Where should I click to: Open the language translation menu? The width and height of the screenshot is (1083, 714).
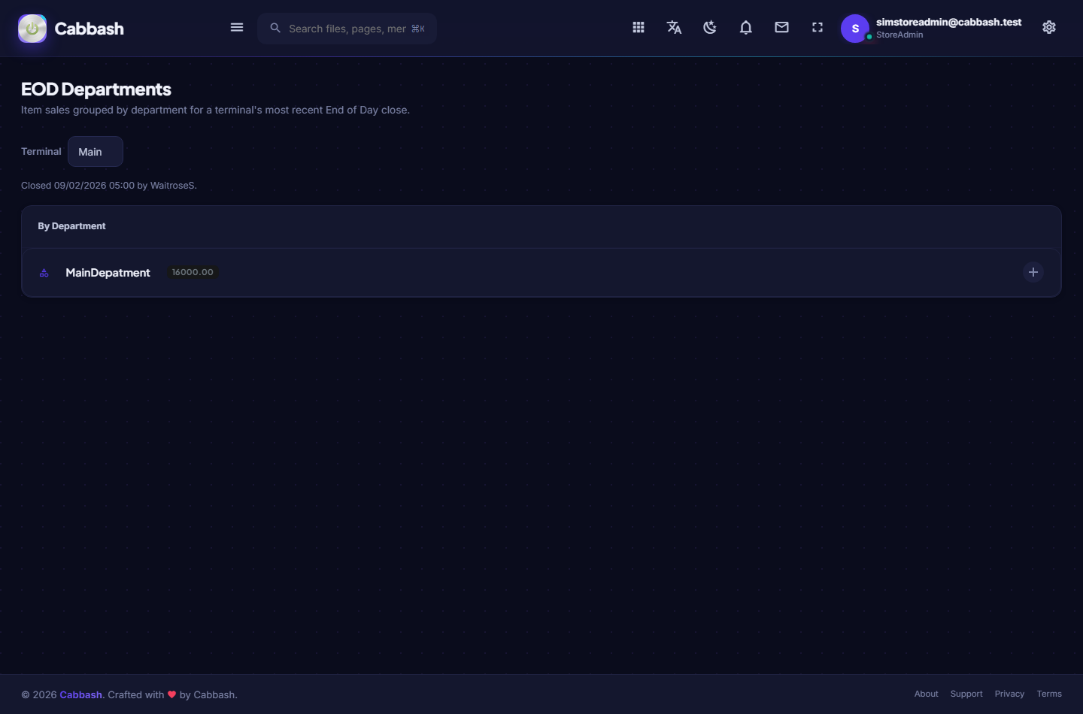(x=674, y=28)
